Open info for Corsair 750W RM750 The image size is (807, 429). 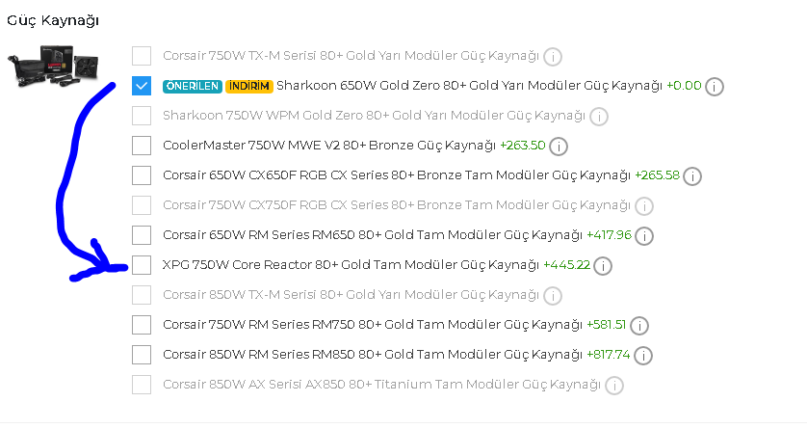click(x=639, y=326)
